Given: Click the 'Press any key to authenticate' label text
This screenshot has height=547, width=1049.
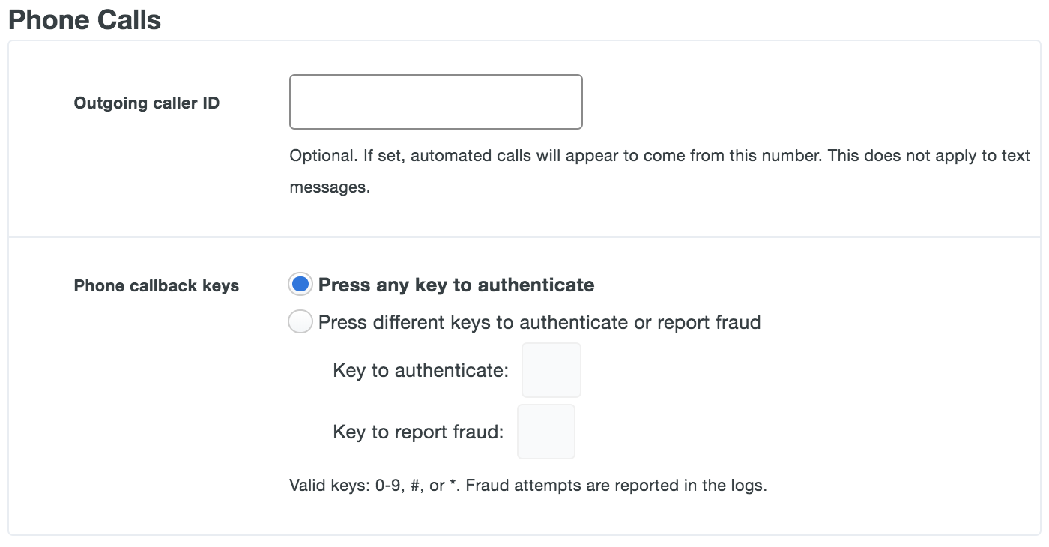Looking at the screenshot, I should (x=456, y=285).
